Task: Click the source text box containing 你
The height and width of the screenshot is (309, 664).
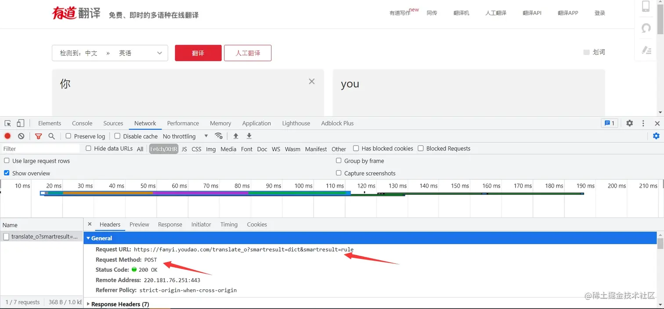Action: [188, 92]
